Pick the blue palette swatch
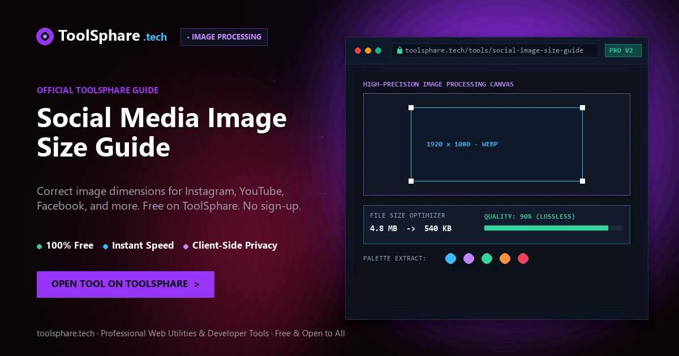 450,258
